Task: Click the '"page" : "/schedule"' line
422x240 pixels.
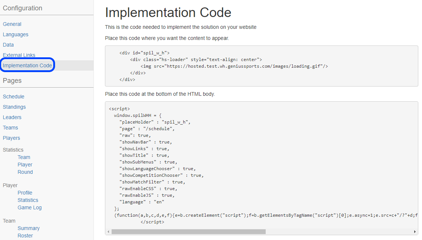Action: pyautogui.click(x=147, y=129)
